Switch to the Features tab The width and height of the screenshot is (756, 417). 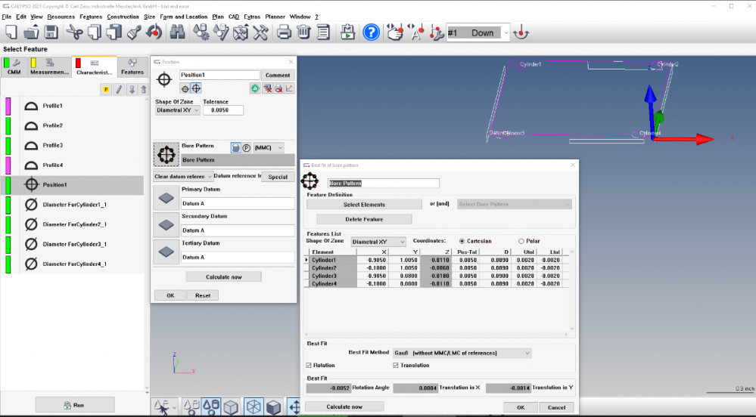point(132,68)
